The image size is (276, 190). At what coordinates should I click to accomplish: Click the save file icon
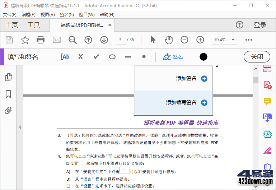9,40
